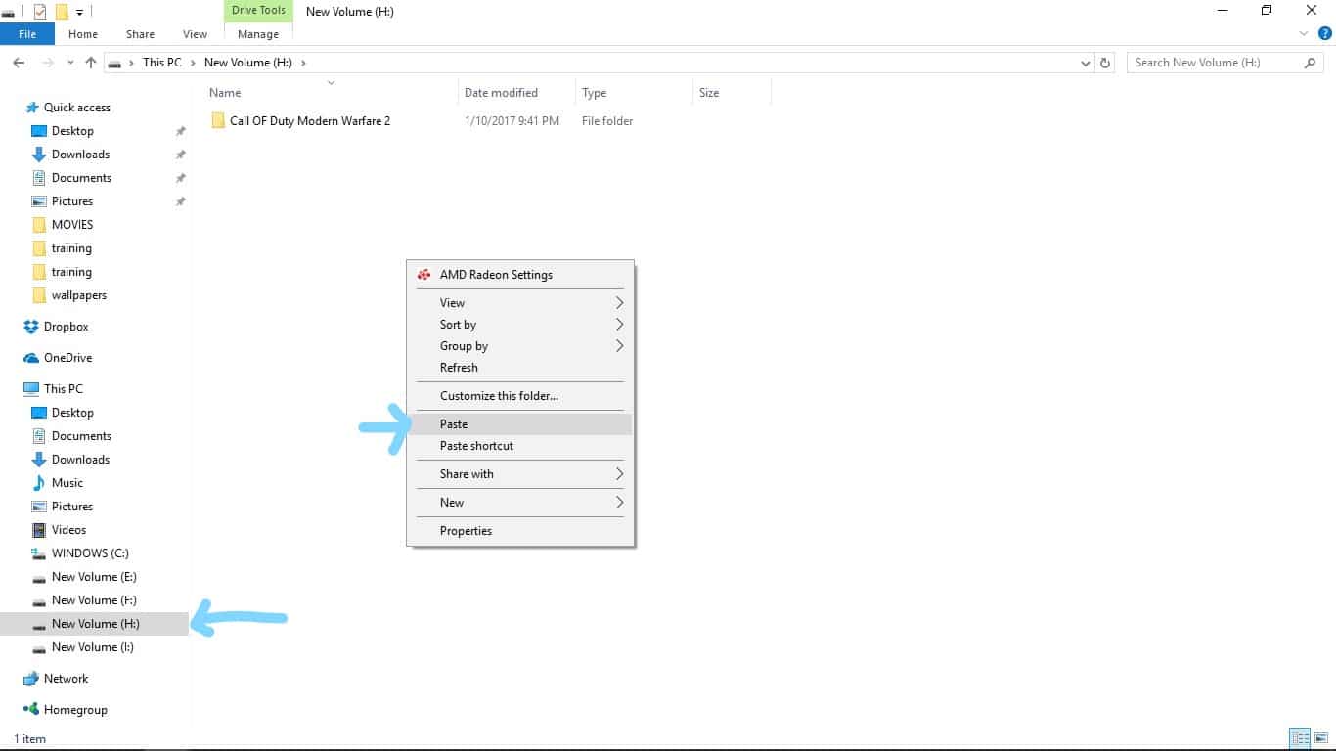Go up one level with the Up arrow
The height and width of the screenshot is (751, 1336).
pos(91,63)
